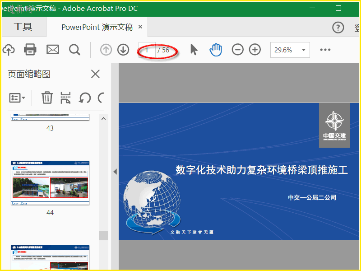Close the PowerPoint 演示文稿 tab

tap(140, 27)
